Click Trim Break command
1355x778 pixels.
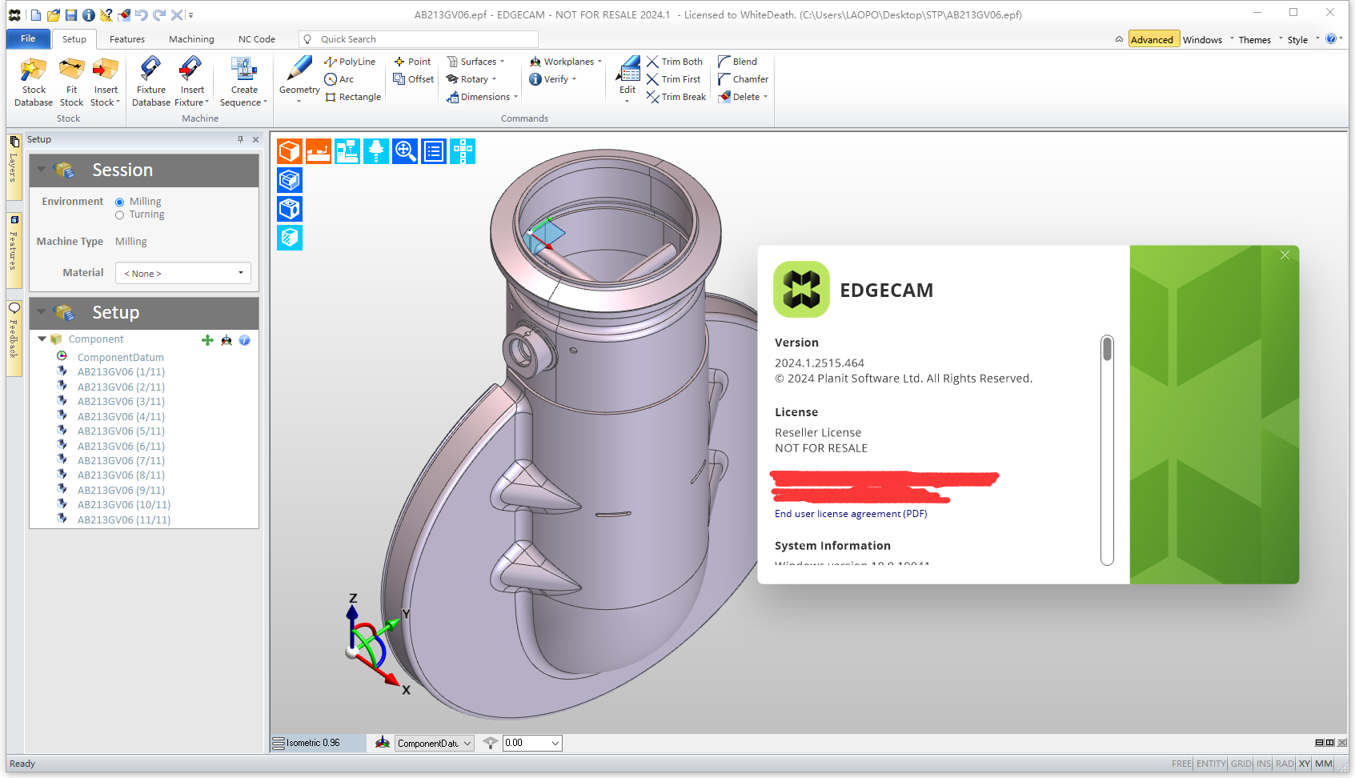tap(676, 97)
